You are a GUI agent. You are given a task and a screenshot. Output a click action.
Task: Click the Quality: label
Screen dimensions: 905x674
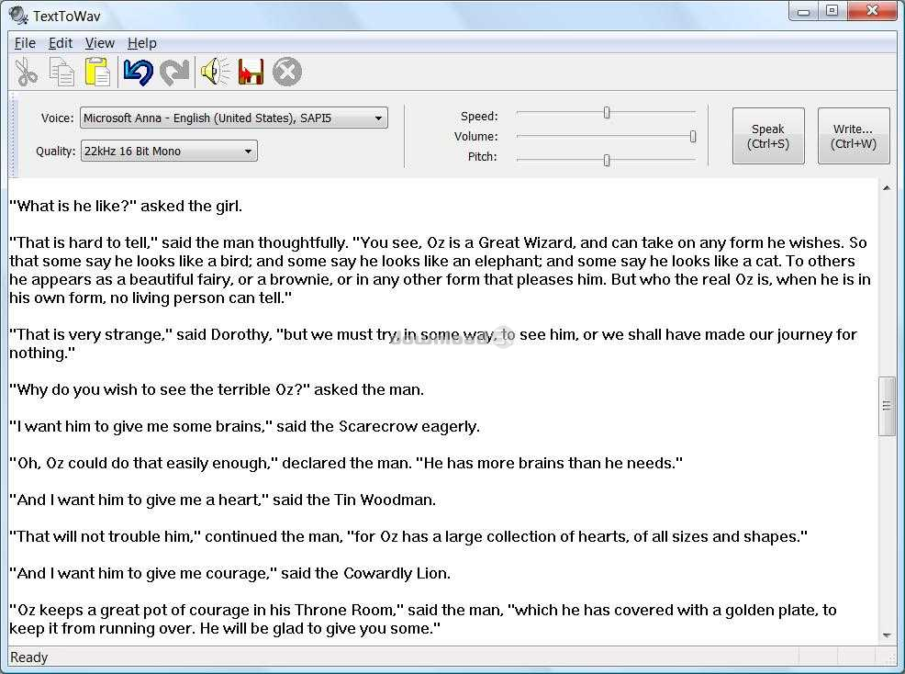[x=55, y=151]
